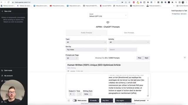Open the Activity dropdown
The height and width of the screenshot is (105, 188).
click(x=129, y=42)
